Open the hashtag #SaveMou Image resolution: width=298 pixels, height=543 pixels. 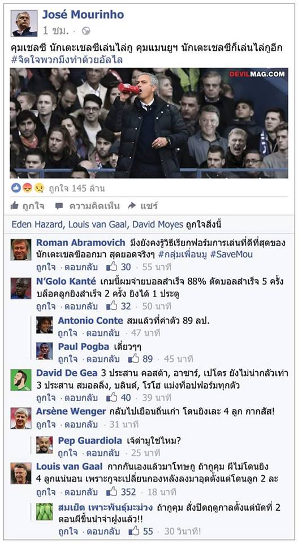(x=231, y=254)
